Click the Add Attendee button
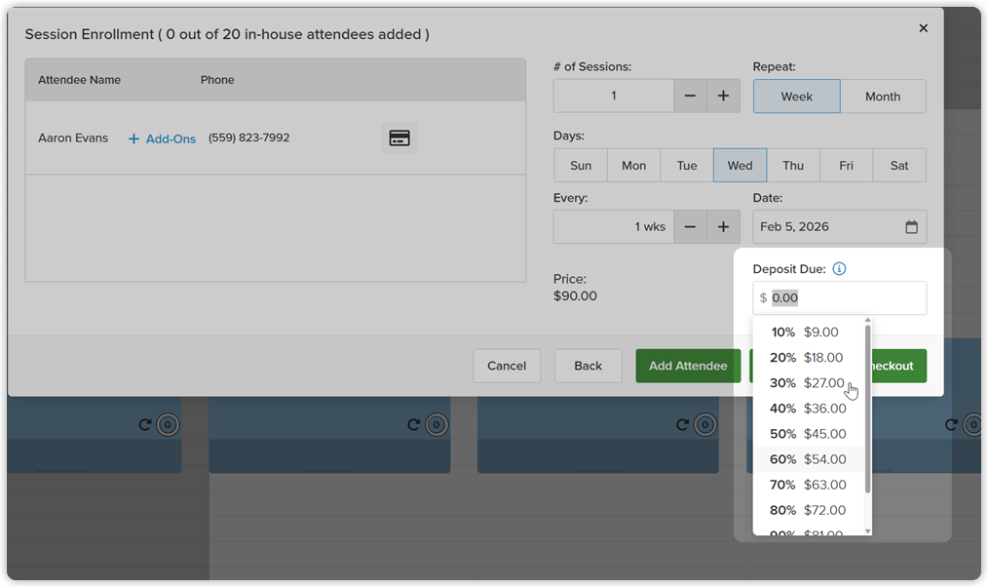Viewport: 989px width, 588px height. point(688,366)
